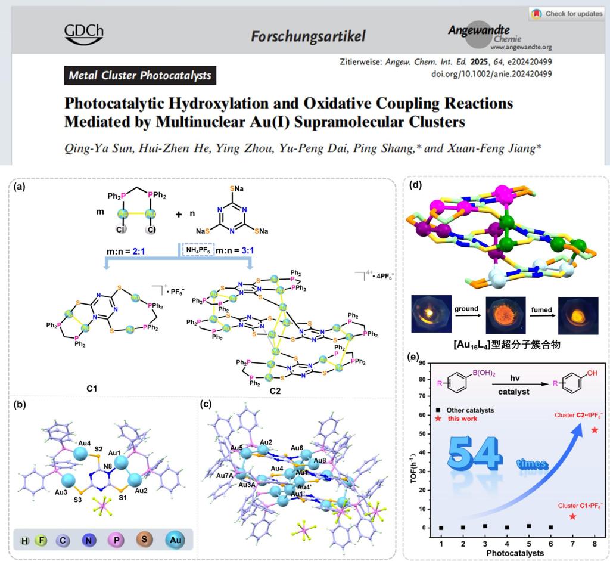The image size is (610, 561).
Task: Click the Au5 atom label in panel (c)
Action: pyautogui.click(x=236, y=448)
